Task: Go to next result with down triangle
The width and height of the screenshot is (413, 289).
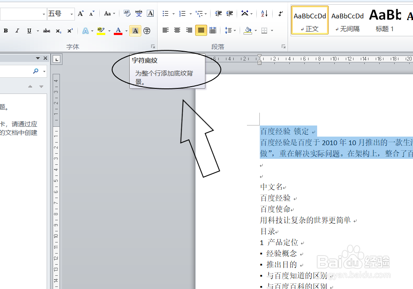Action: 42,86
